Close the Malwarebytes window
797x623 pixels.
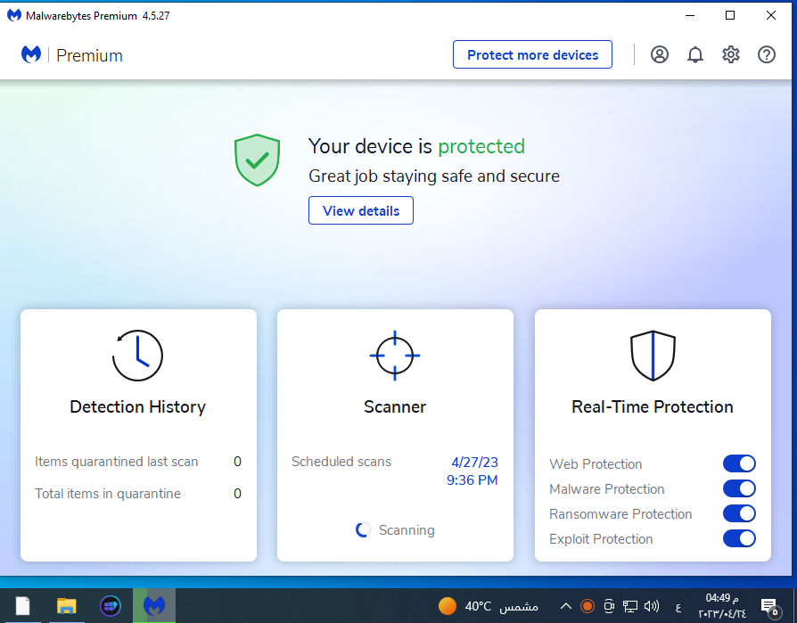770,15
